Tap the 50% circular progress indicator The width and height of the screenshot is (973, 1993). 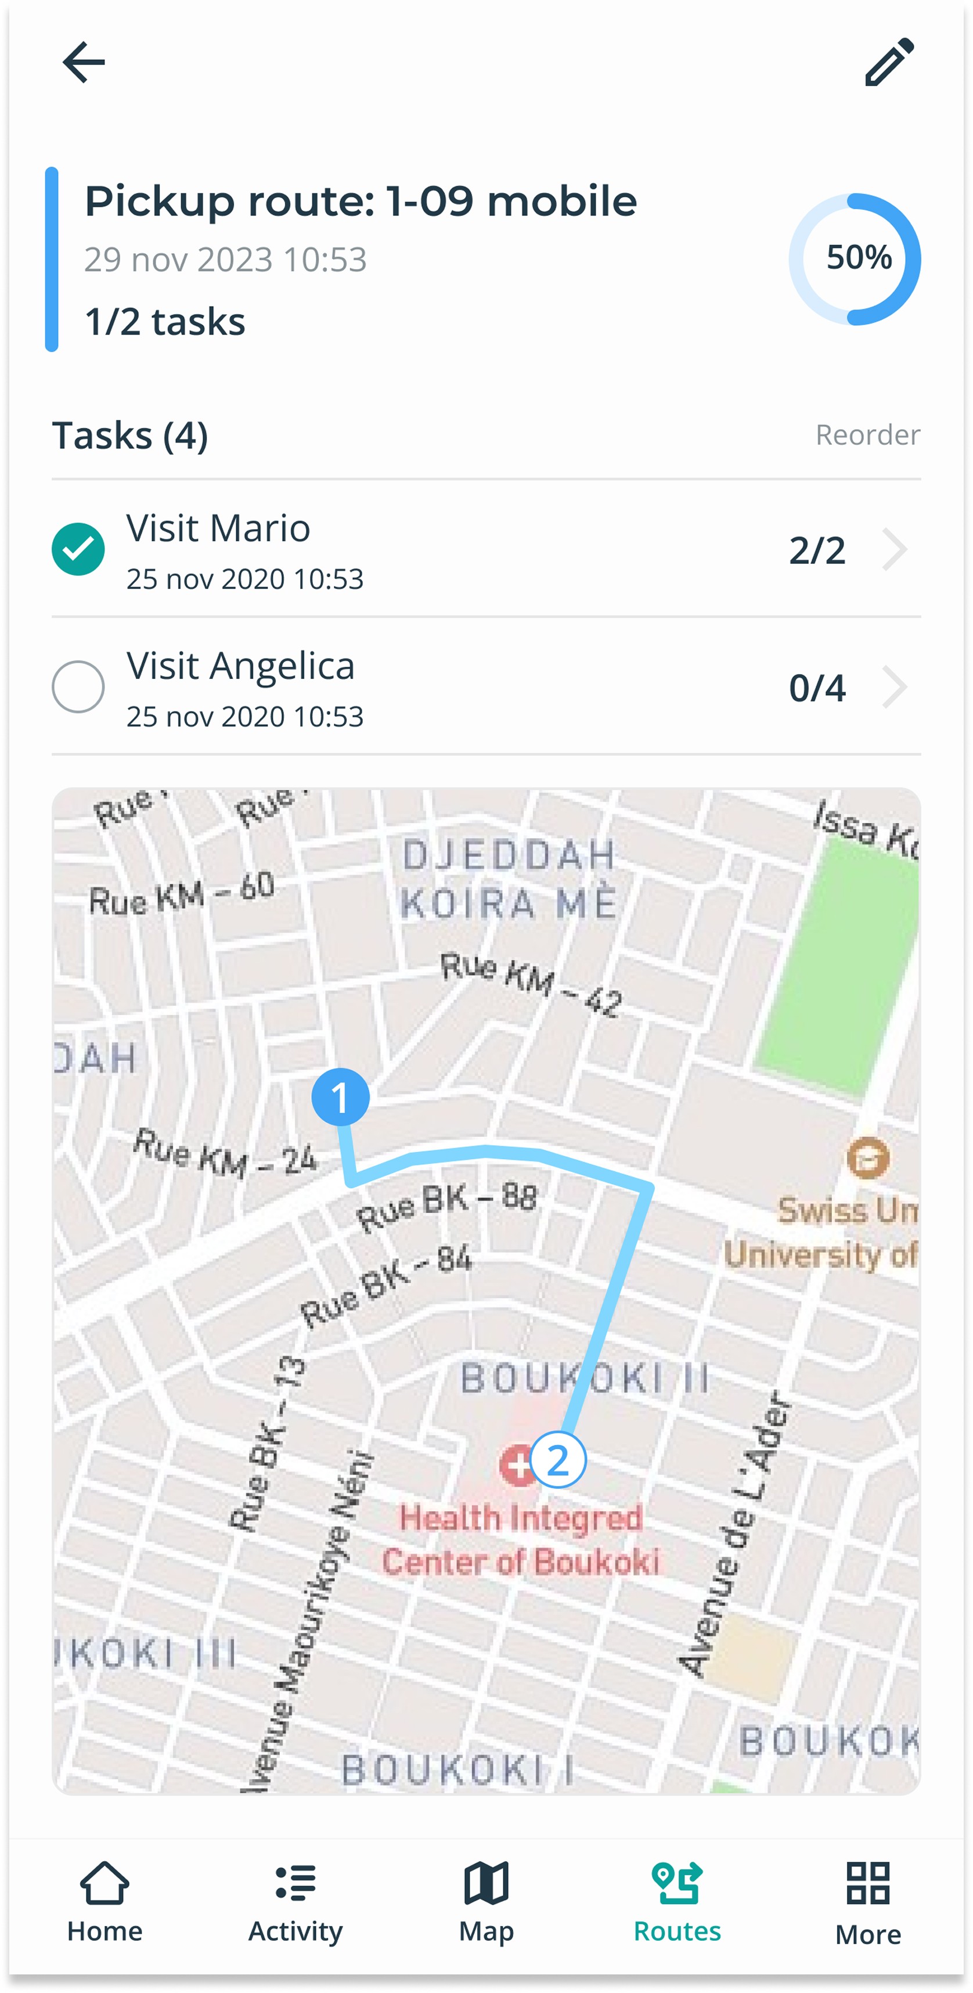pyautogui.click(x=855, y=259)
